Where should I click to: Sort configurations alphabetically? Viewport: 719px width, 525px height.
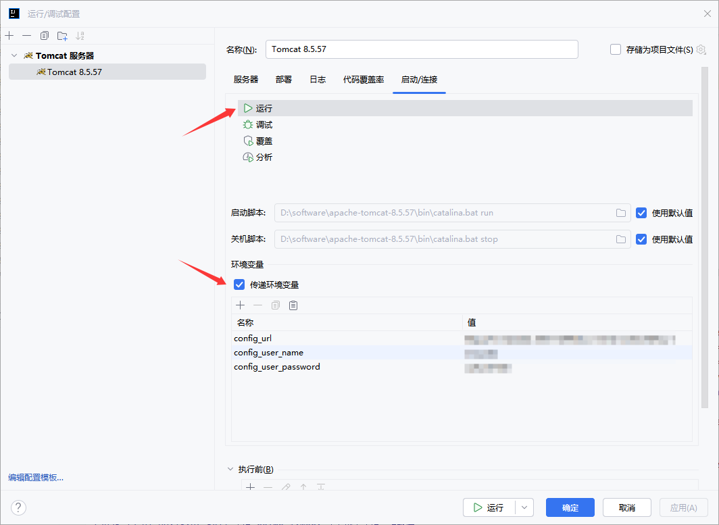(80, 36)
